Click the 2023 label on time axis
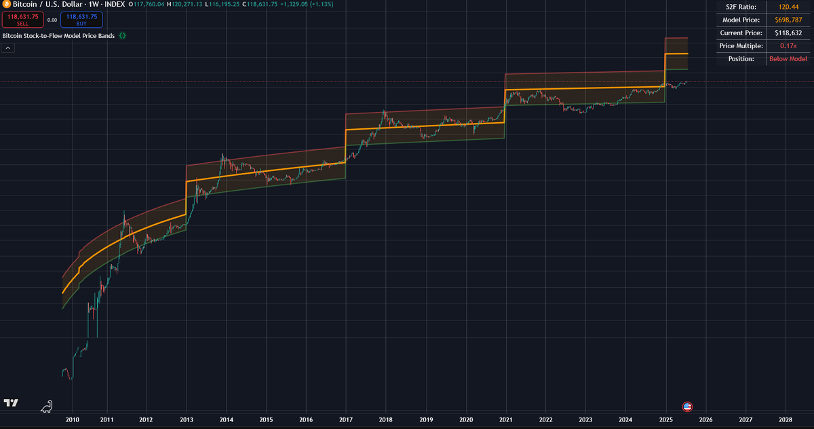 coord(585,420)
